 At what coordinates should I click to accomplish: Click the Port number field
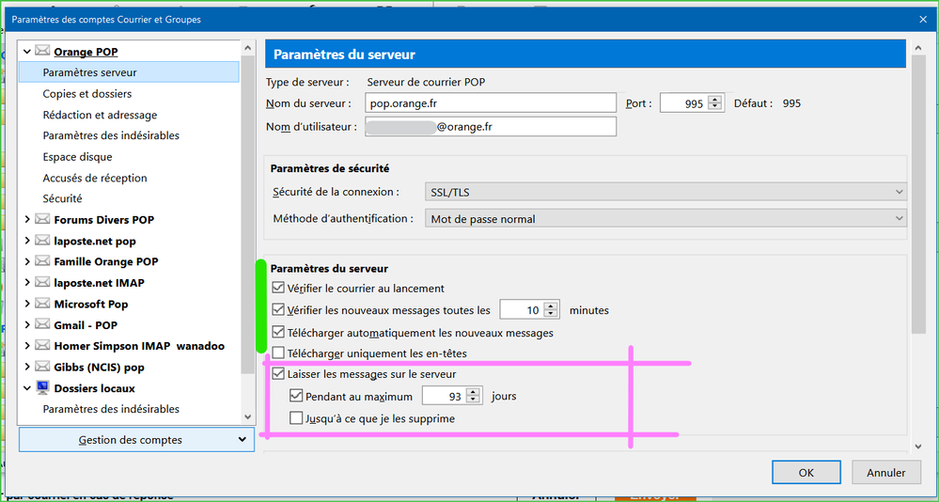(x=683, y=103)
